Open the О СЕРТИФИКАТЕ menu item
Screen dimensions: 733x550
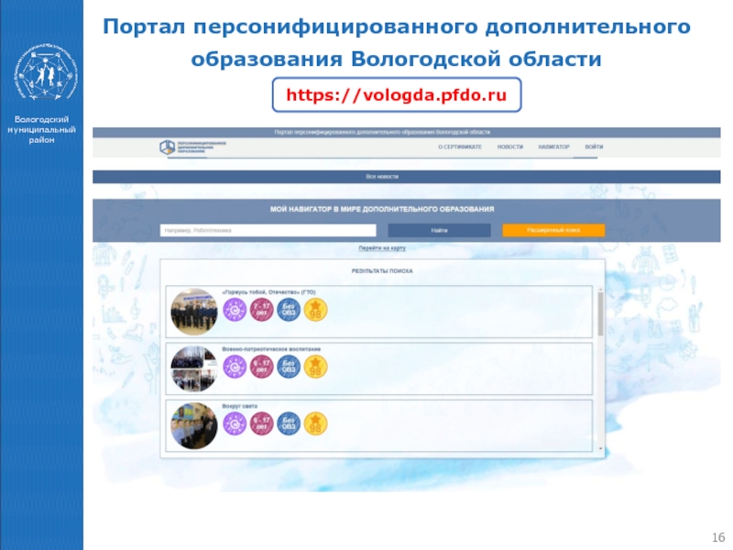click(459, 147)
